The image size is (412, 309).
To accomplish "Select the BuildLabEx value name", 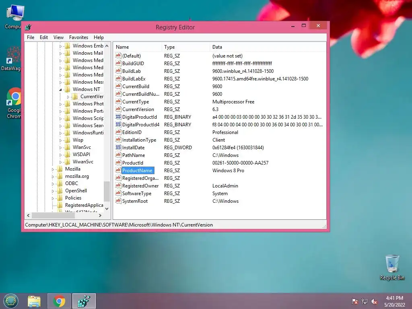I will pos(134,78).
